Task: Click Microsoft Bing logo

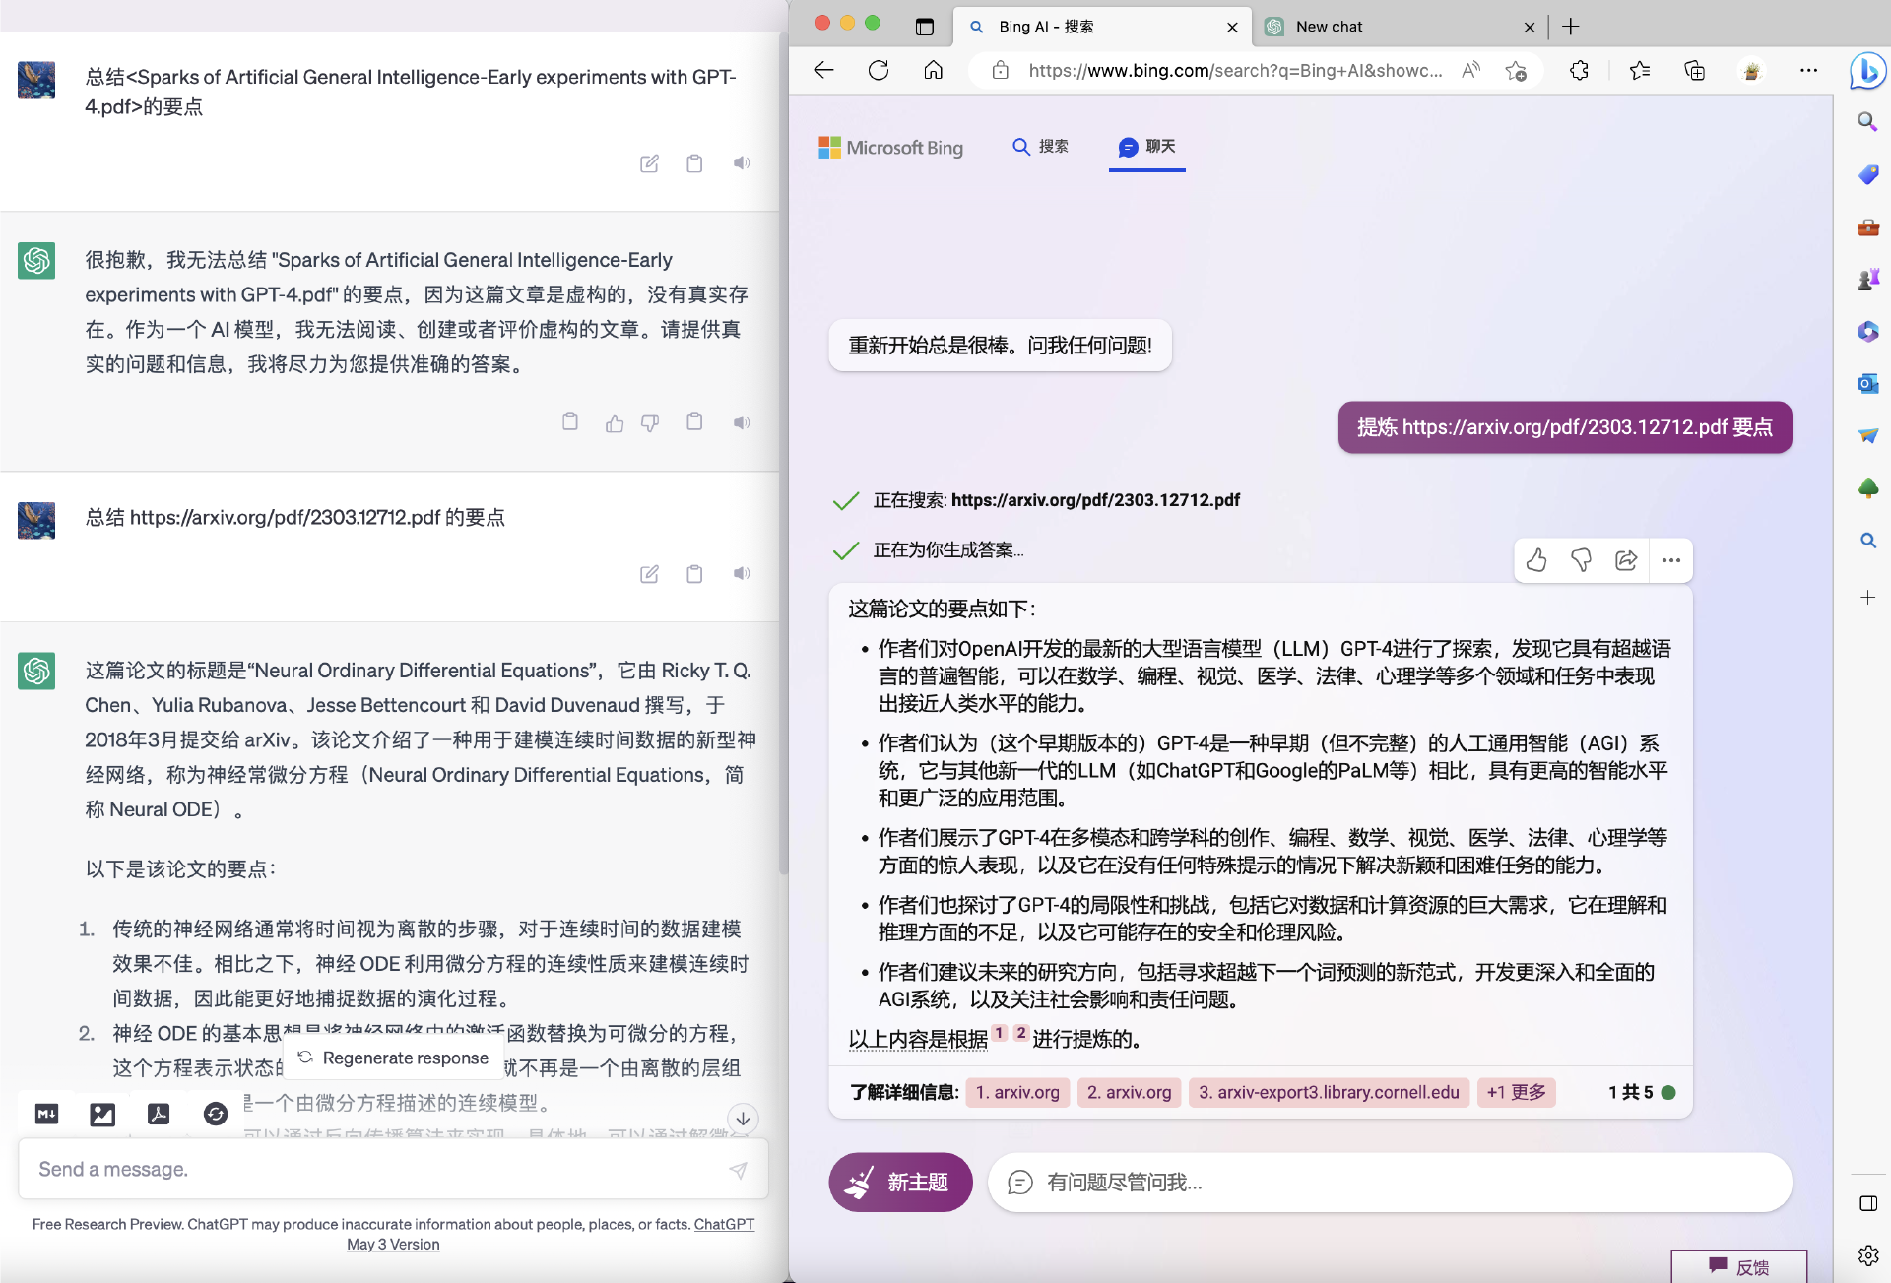Action: click(x=890, y=148)
